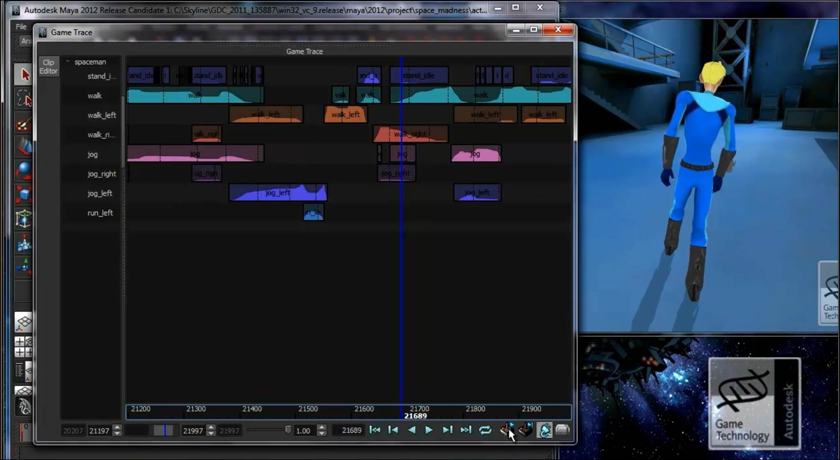Select the walk track row label
The width and height of the screenshot is (840, 460).
[94, 95]
